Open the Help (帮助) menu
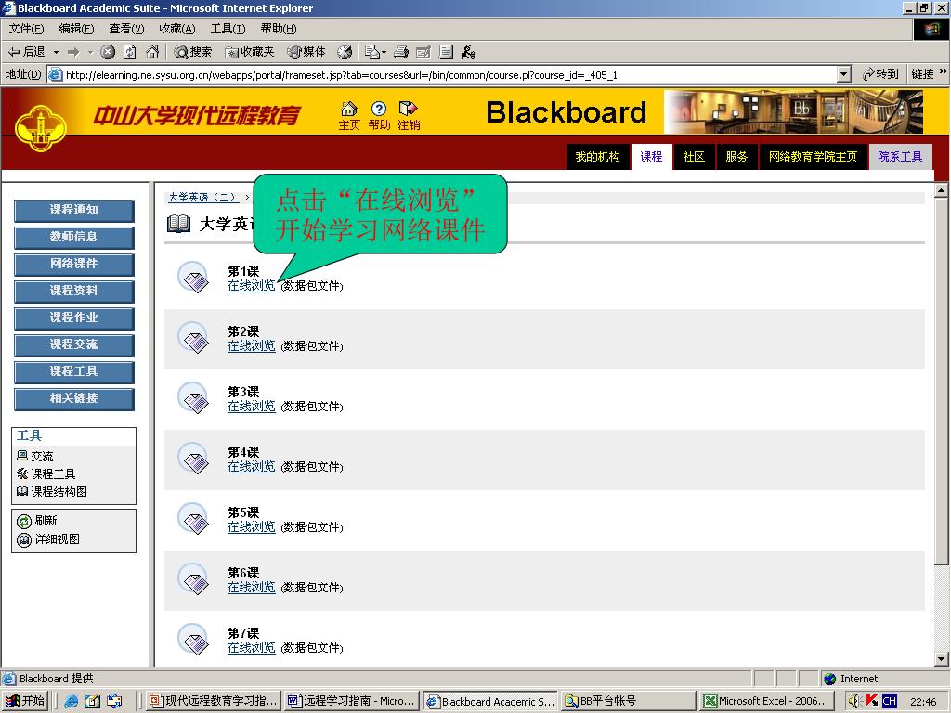 tap(279, 29)
